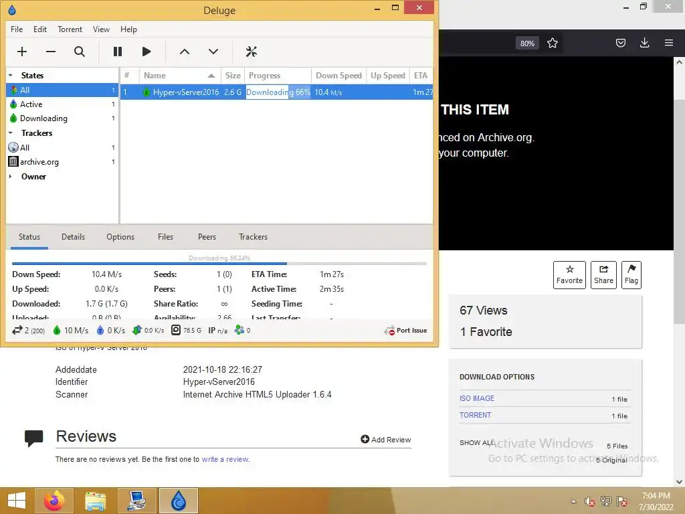
Task: Click Add Review link
Action: [386, 439]
